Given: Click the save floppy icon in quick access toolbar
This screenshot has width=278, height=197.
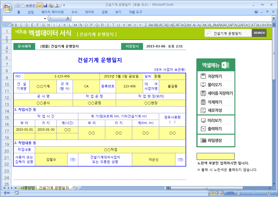Looking at the screenshot, I should tap(45, 5).
